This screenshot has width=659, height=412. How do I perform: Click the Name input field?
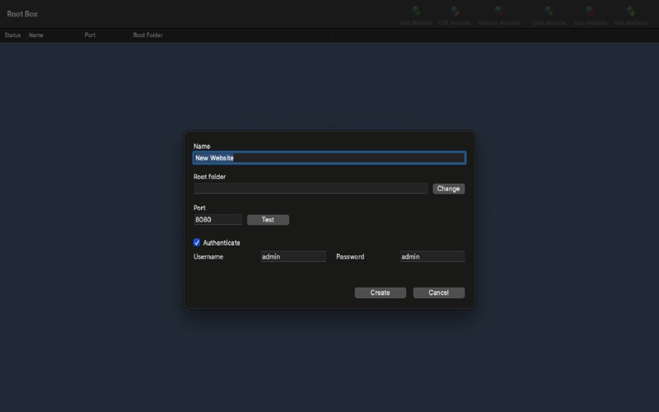[x=329, y=157]
